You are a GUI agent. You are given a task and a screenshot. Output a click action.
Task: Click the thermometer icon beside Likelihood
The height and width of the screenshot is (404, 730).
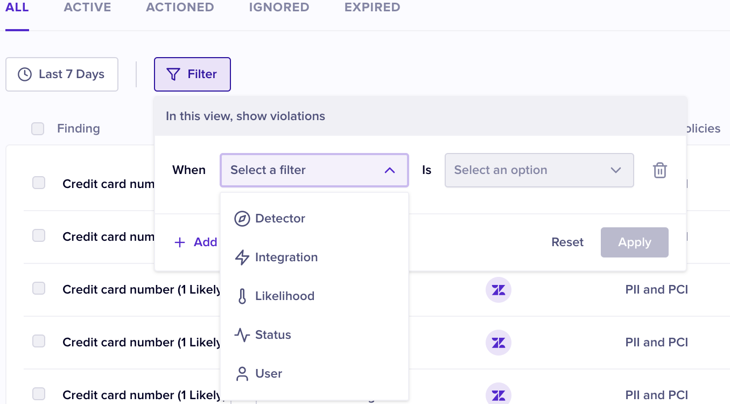click(242, 296)
